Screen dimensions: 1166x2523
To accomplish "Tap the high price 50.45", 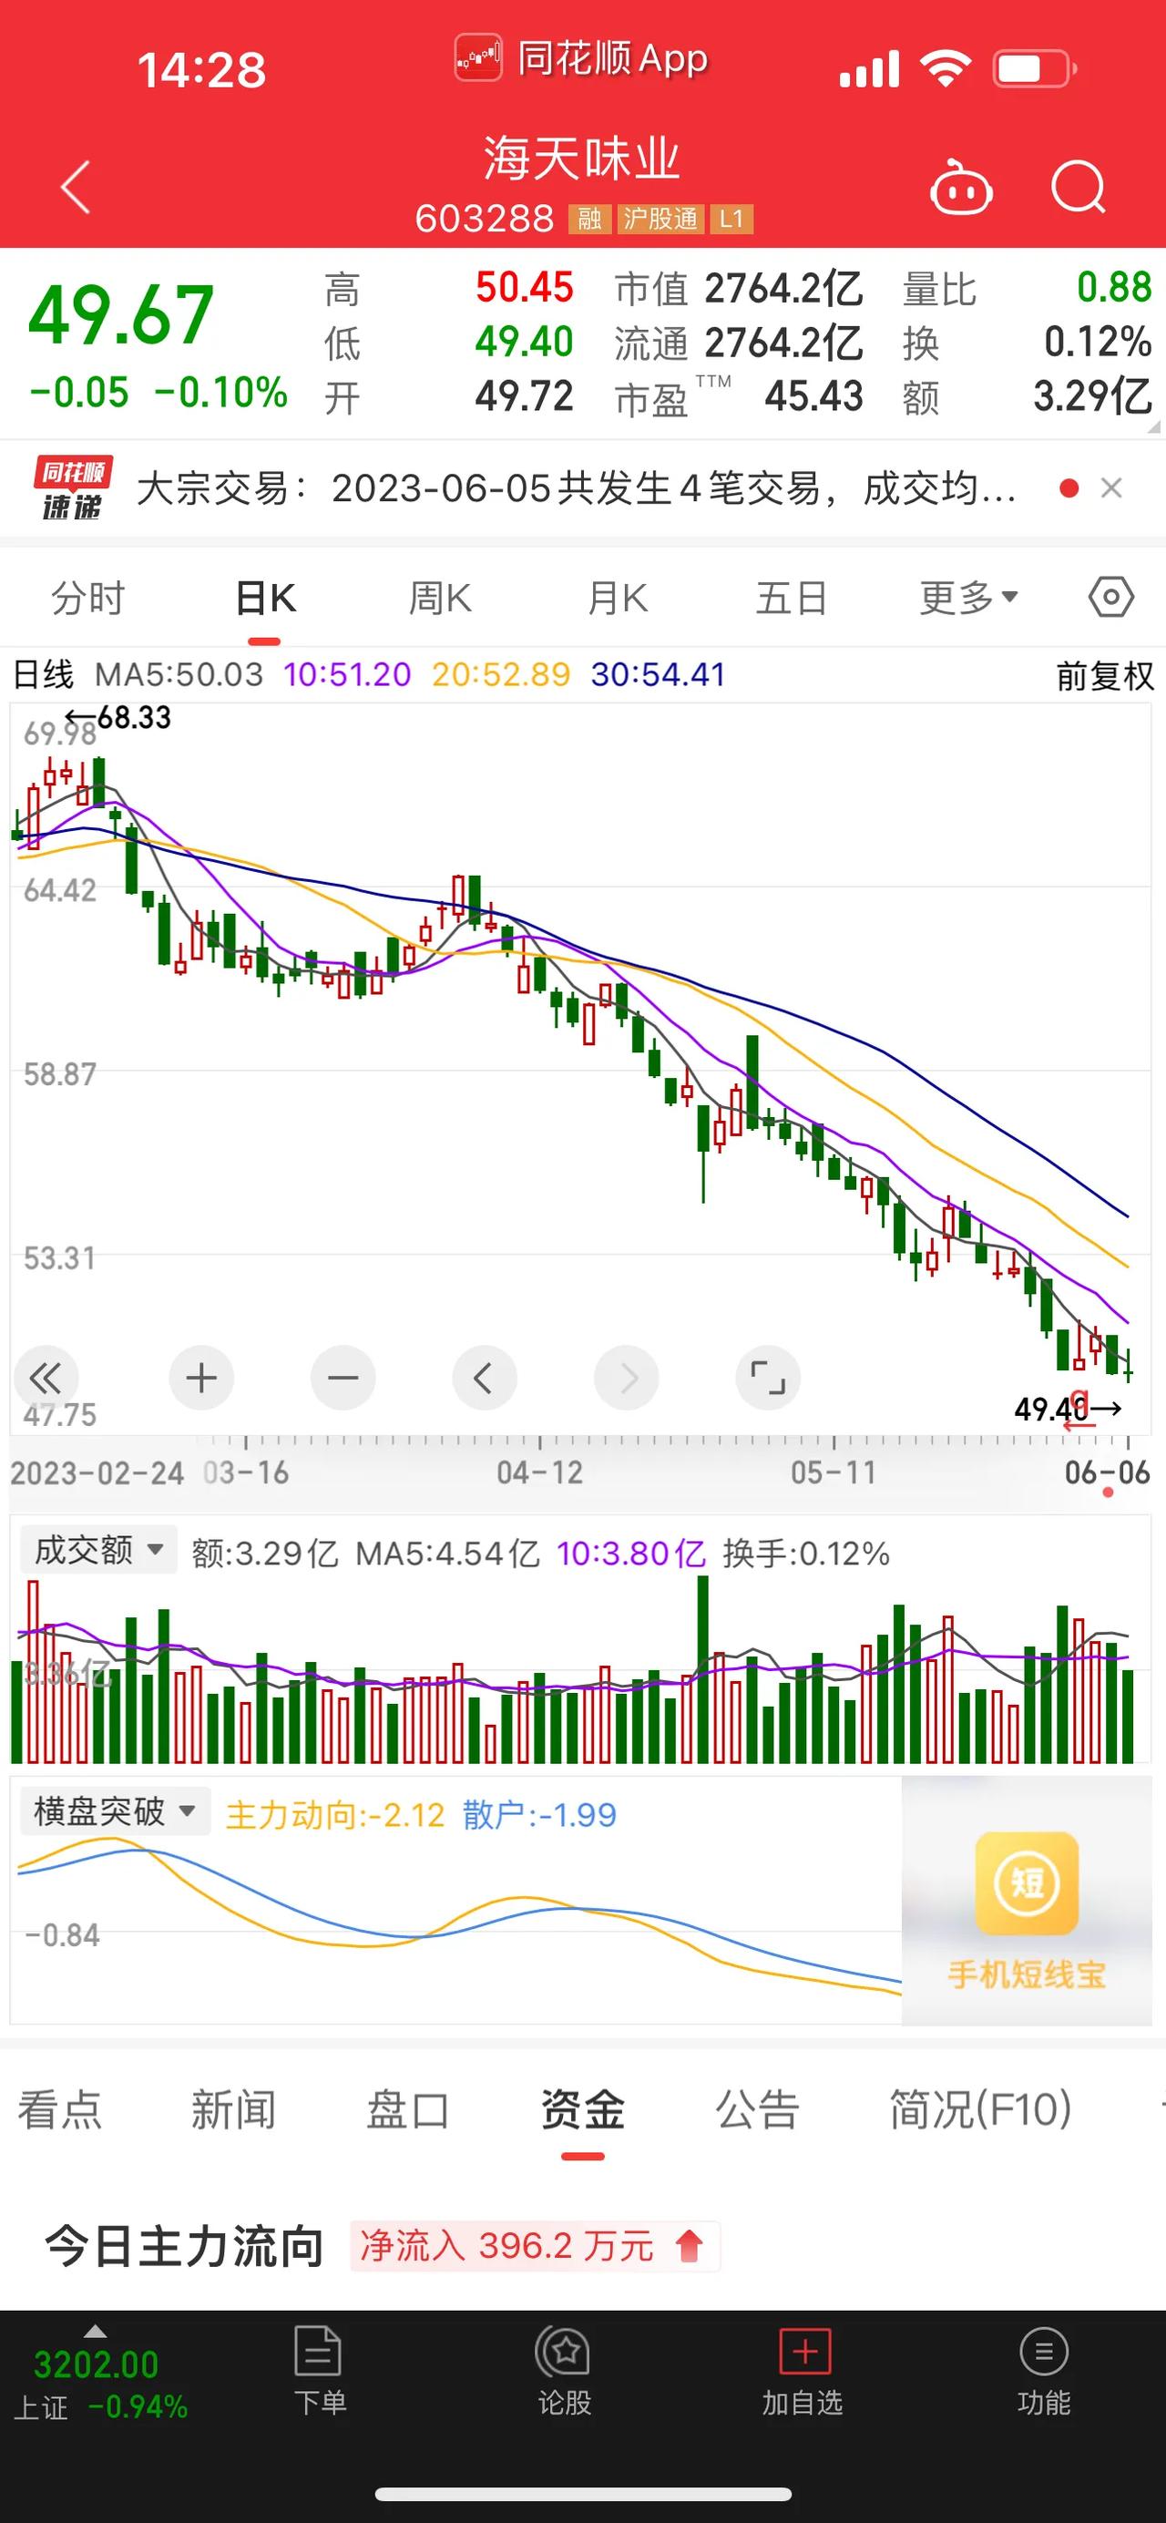I will [x=524, y=288].
